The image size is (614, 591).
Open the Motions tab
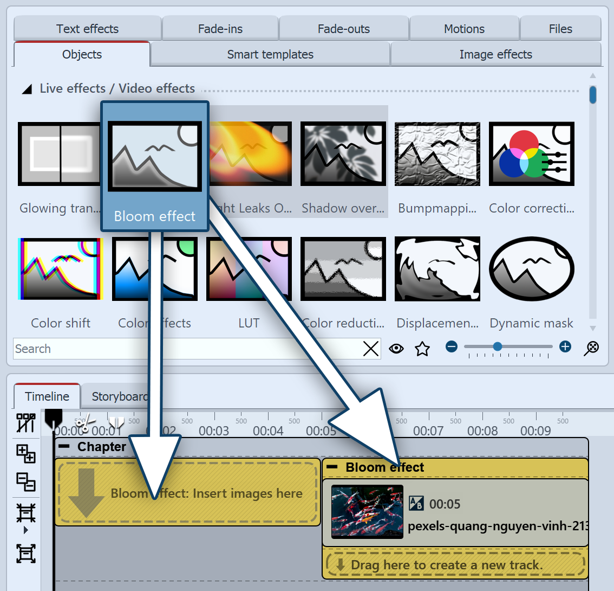tap(464, 29)
